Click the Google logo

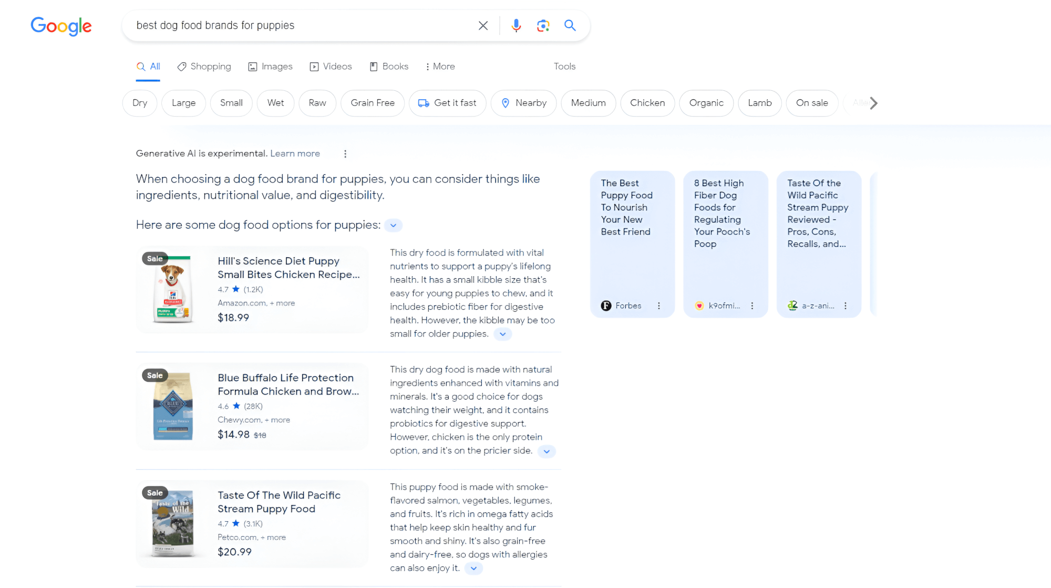pyautogui.click(x=61, y=26)
